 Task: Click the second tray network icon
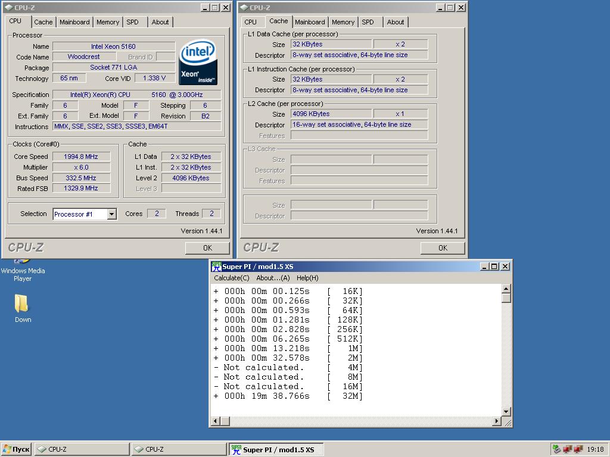[x=568, y=449]
